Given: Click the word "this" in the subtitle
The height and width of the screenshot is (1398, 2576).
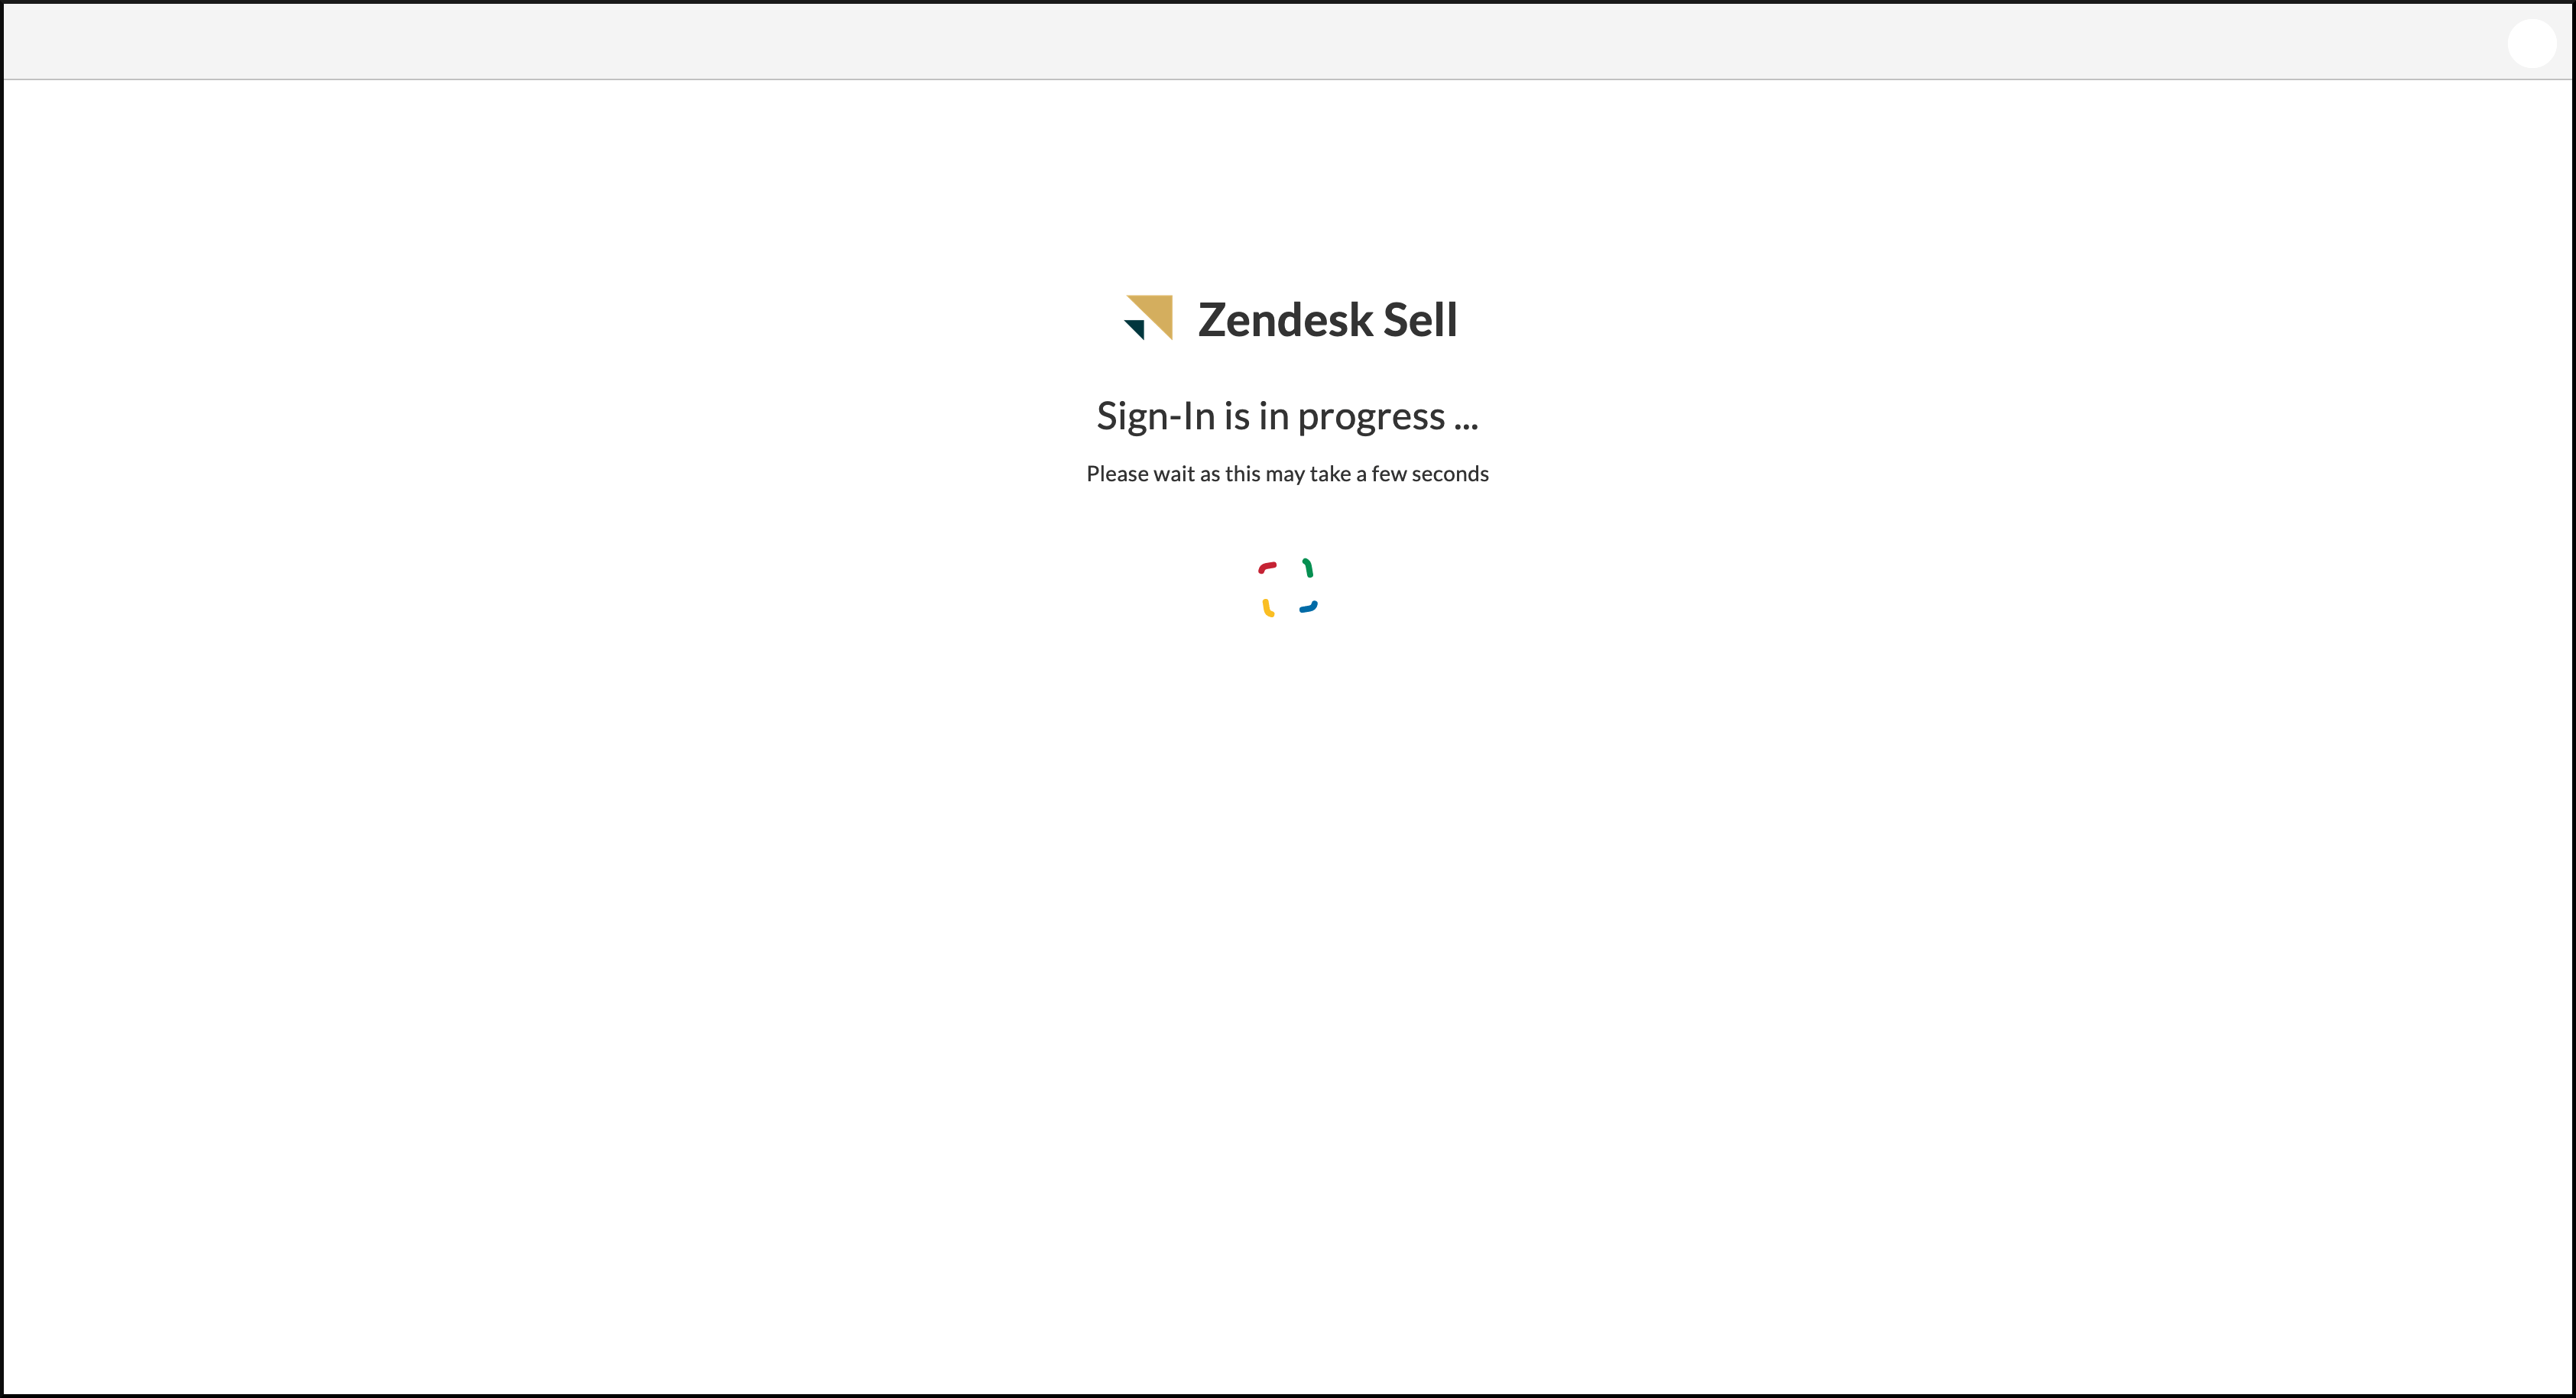Looking at the screenshot, I should coord(1242,474).
